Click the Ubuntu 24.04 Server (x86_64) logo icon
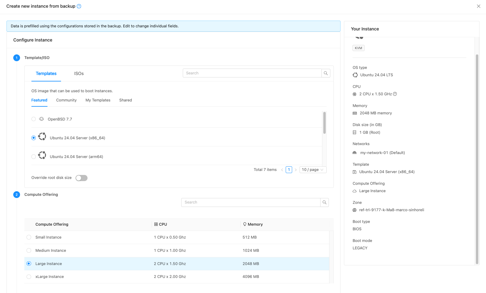486x293 pixels. [42, 136]
